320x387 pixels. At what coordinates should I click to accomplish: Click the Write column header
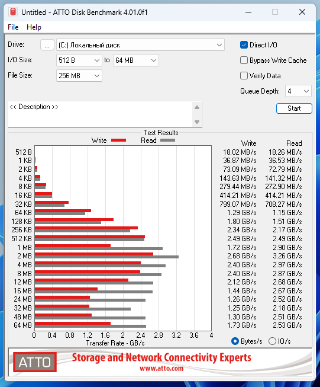[248, 143]
